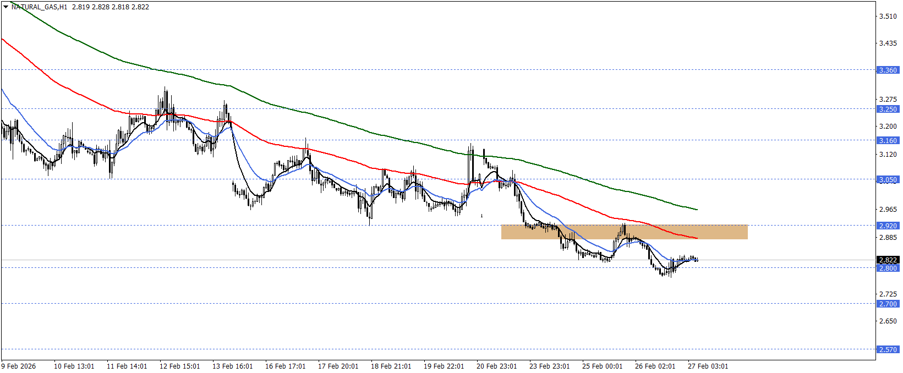Click the 2.700 price level tag
This screenshot has height=373, width=903.
[887, 304]
